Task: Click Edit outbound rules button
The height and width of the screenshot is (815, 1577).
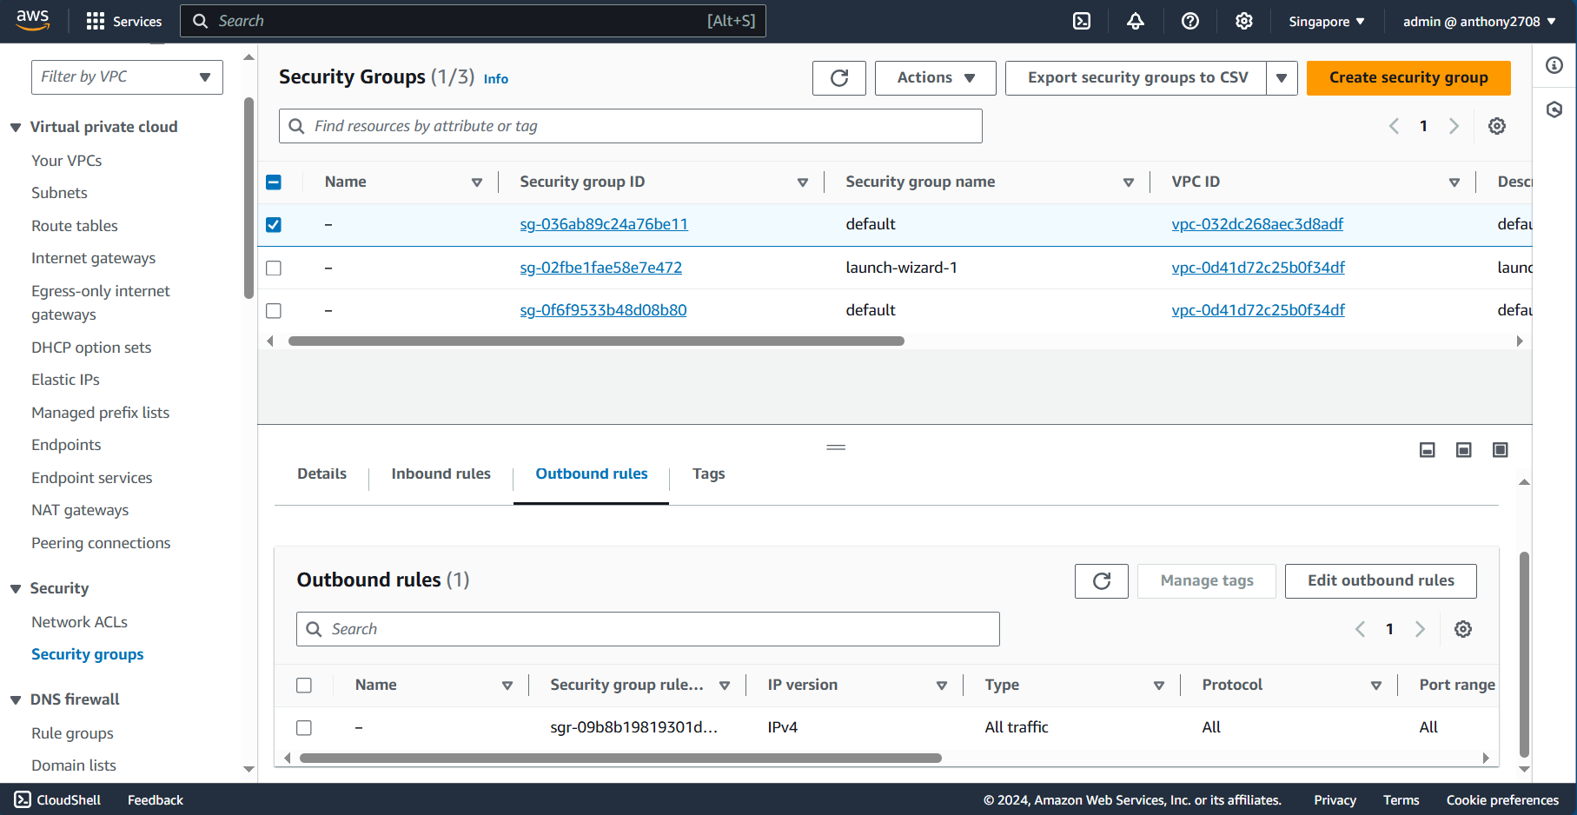Action: click(x=1381, y=581)
